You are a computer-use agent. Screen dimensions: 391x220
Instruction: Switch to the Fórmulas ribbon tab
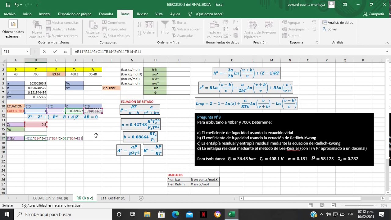106,14
